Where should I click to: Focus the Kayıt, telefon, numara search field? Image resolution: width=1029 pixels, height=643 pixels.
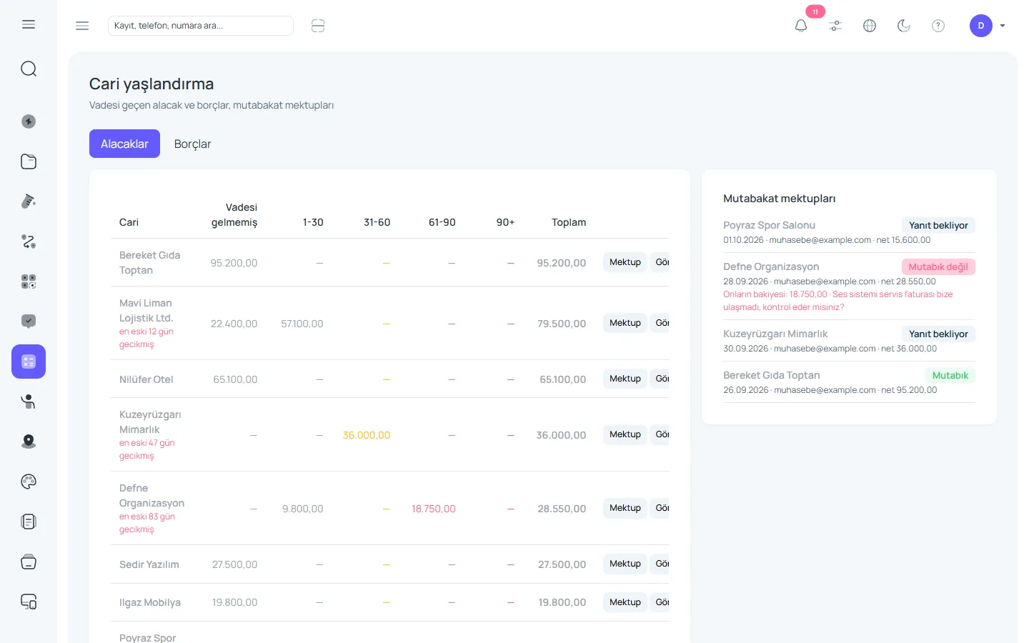point(201,26)
